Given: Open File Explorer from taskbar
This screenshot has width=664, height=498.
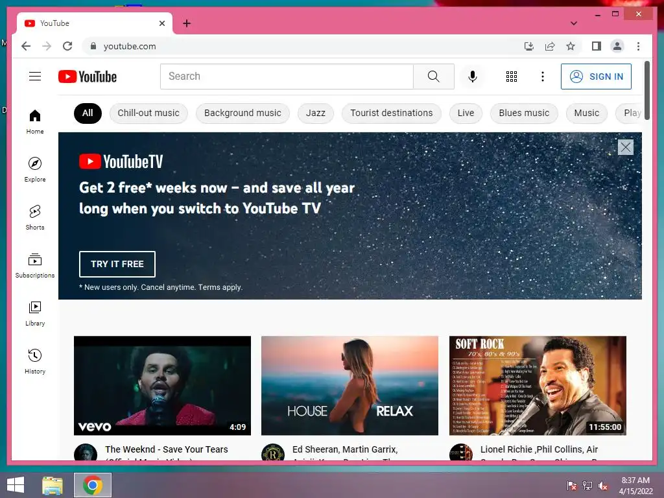Looking at the screenshot, I should pos(53,485).
